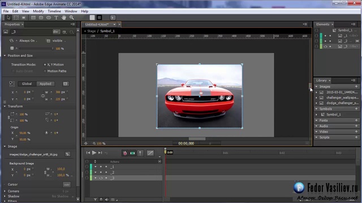Open the File menu
Image resolution: width=362 pixels, height=203 pixels.
[6, 11]
